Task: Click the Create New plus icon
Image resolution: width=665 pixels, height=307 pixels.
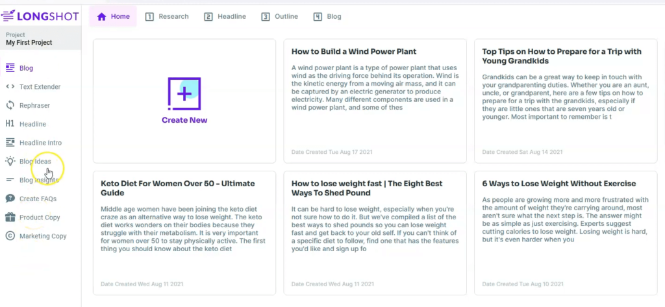Action: pos(184,93)
